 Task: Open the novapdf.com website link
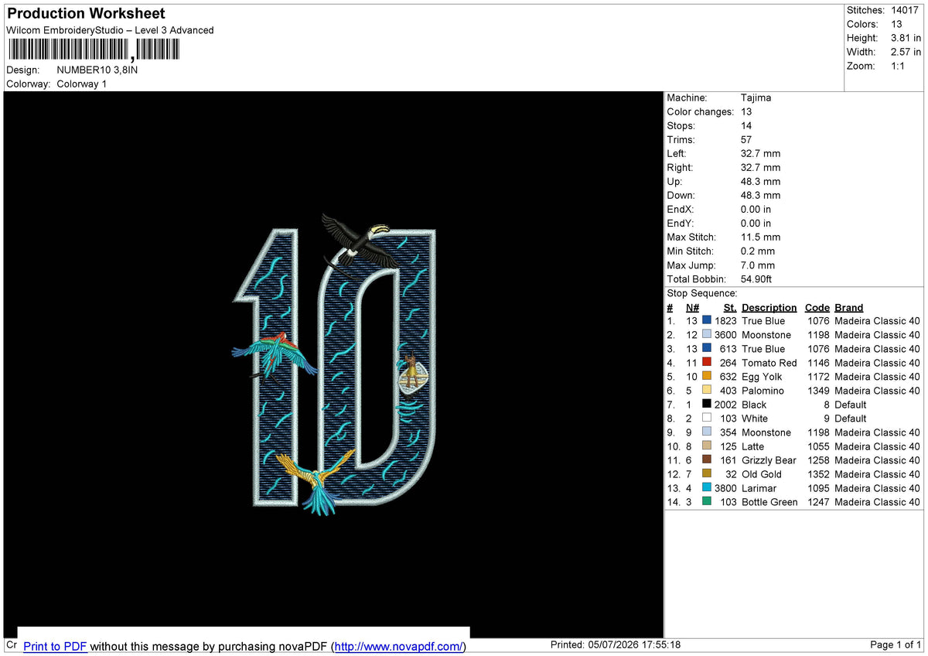tap(398, 647)
